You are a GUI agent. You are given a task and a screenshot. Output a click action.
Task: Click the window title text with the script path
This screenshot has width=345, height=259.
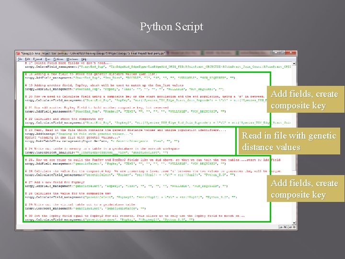[x=93, y=54]
